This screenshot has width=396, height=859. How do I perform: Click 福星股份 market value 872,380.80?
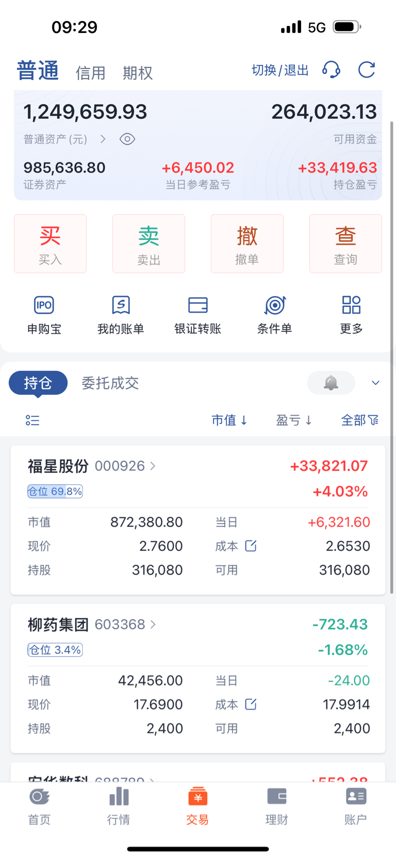tap(147, 522)
